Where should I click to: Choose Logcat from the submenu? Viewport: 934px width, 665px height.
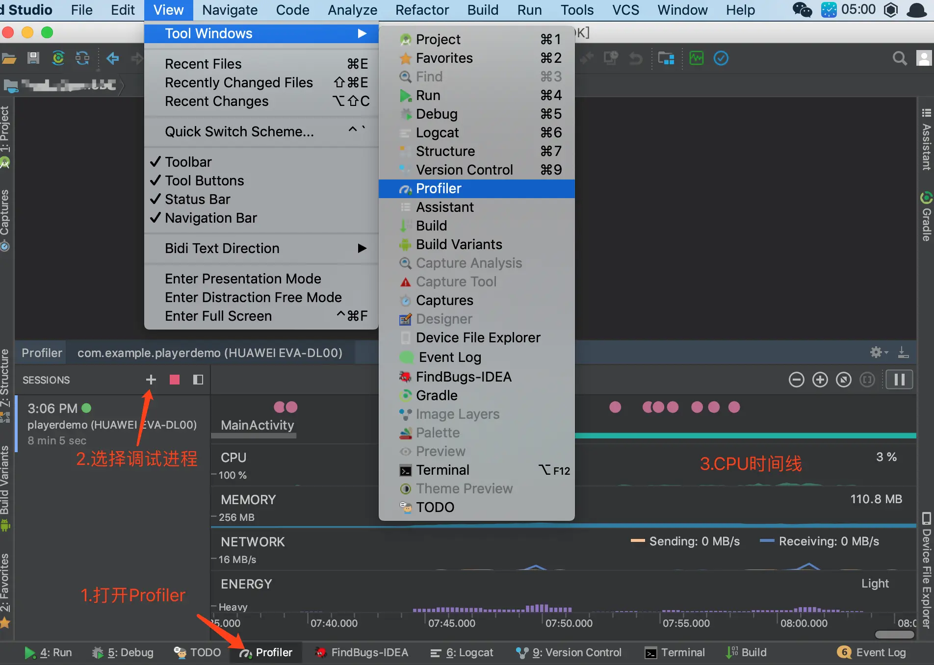[477, 132]
